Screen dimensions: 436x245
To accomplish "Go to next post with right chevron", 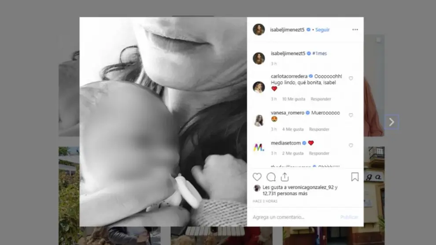I will point(392,122).
